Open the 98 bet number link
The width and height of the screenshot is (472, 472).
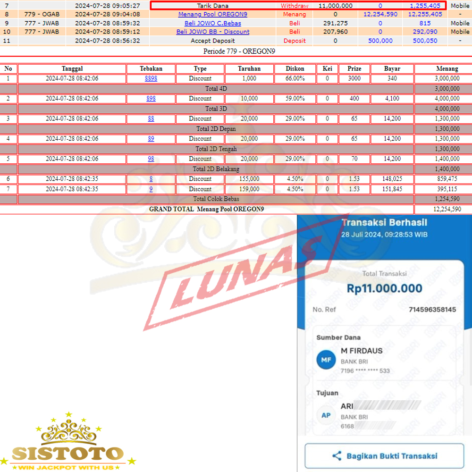pos(151,159)
